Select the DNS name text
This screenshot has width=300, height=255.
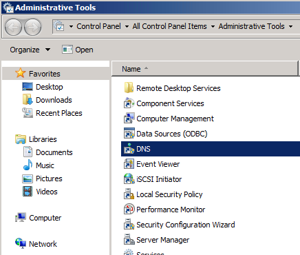pos(143,149)
